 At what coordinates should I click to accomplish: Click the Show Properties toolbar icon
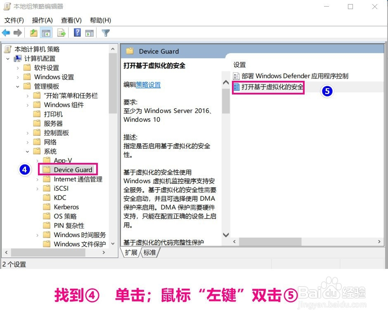[x=90, y=33]
